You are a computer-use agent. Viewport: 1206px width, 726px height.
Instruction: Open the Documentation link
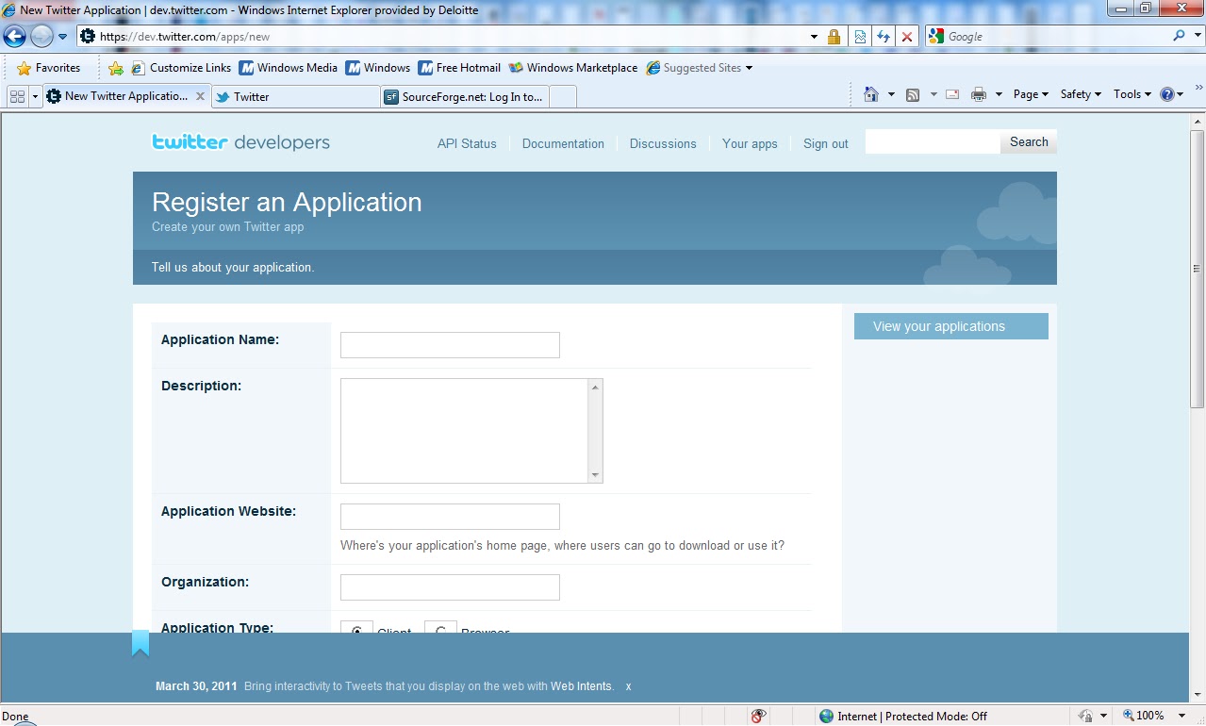point(563,143)
